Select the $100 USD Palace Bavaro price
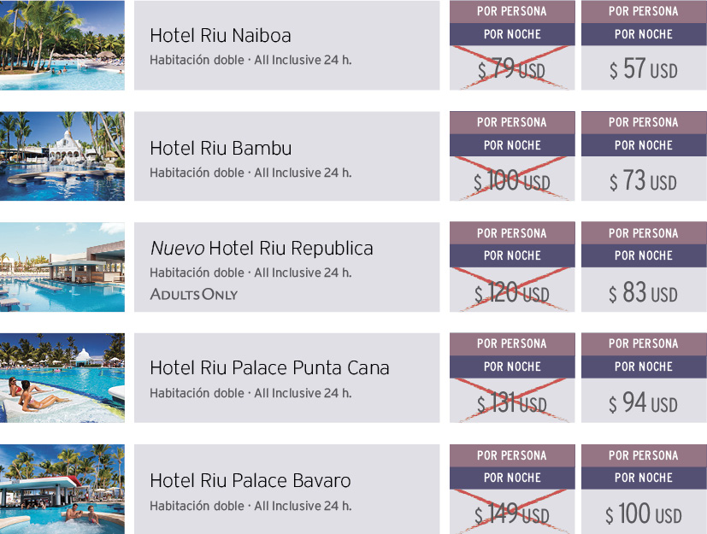Image resolution: width=707 pixels, height=534 pixels. (x=644, y=513)
